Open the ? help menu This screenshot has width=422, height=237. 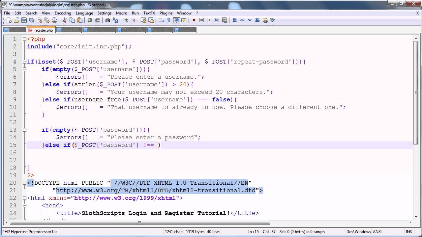(197, 13)
